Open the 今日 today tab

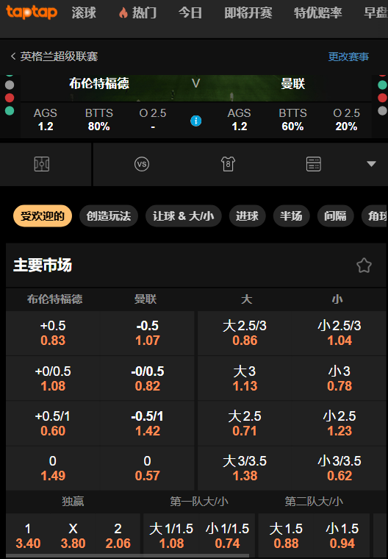[x=190, y=13]
